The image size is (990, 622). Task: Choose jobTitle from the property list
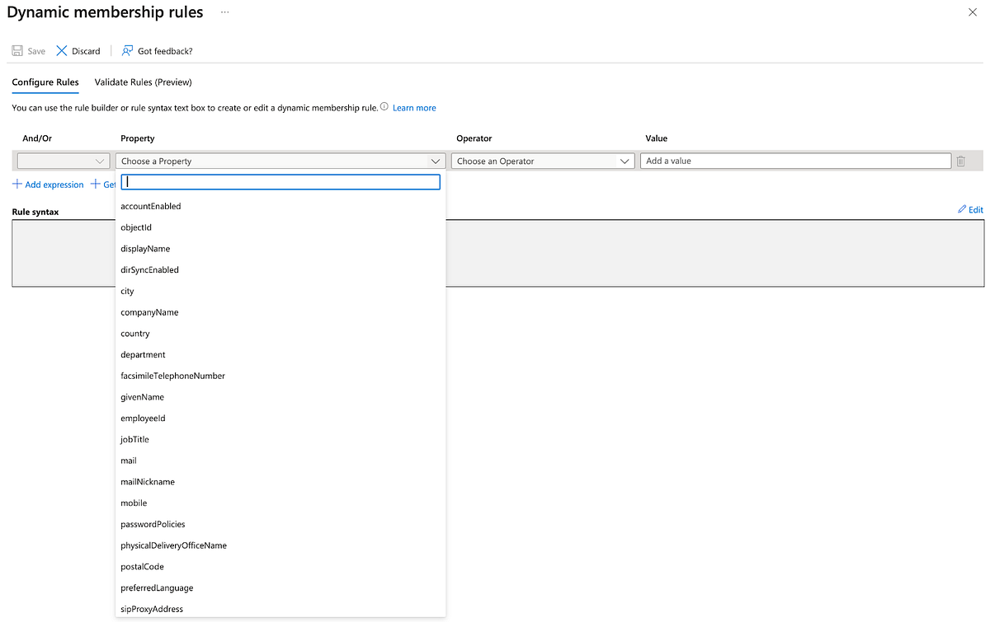pos(134,439)
